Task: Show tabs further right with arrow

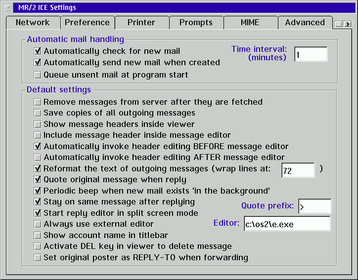Action: point(348,24)
